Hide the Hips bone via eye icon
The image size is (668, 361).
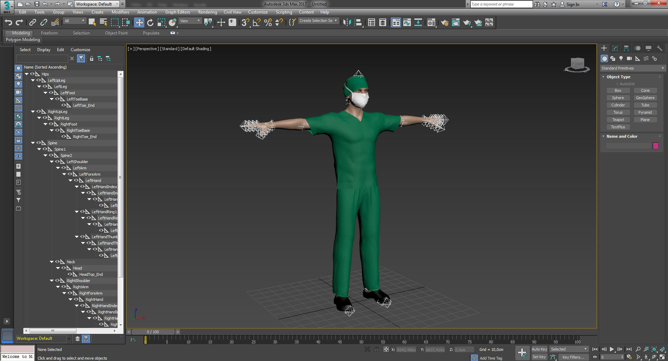click(32, 74)
